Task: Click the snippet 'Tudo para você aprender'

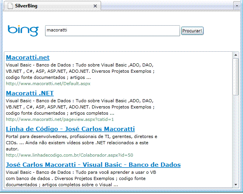Action: 81,178
